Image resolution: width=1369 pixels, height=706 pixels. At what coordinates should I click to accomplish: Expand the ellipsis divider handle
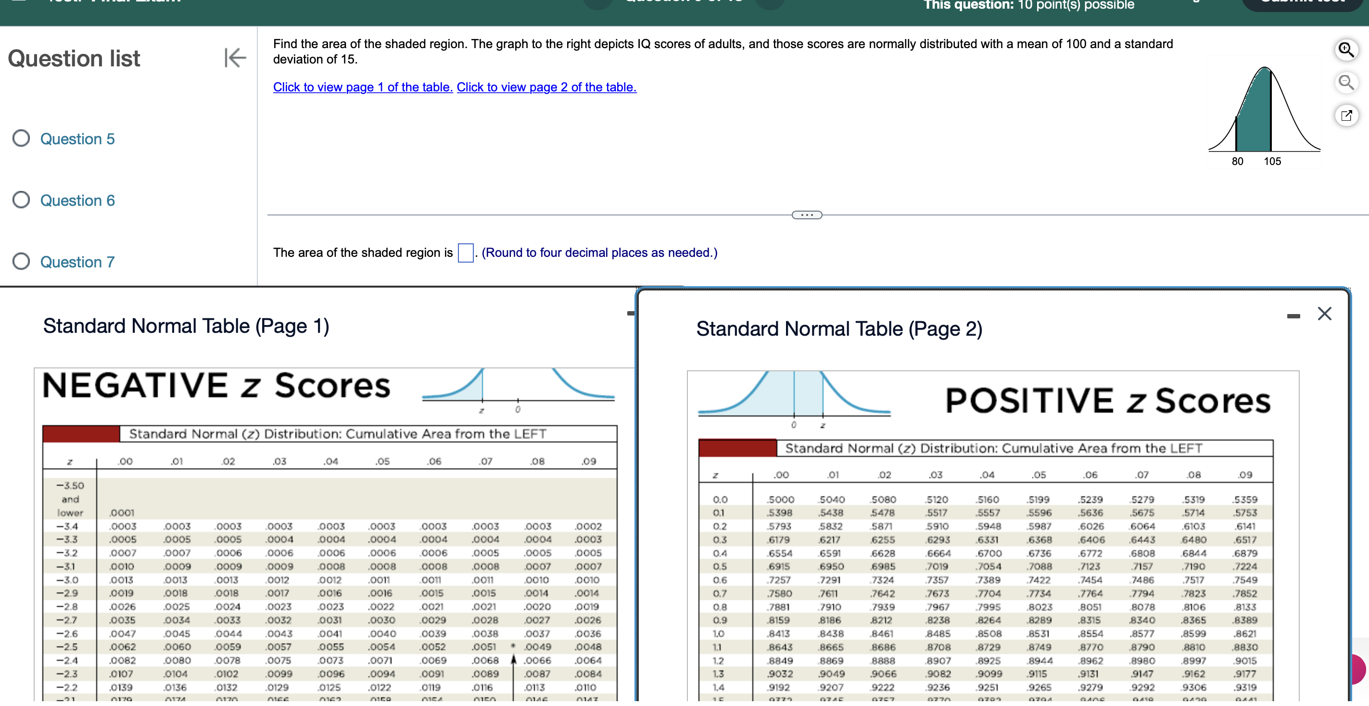click(x=806, y=215)
